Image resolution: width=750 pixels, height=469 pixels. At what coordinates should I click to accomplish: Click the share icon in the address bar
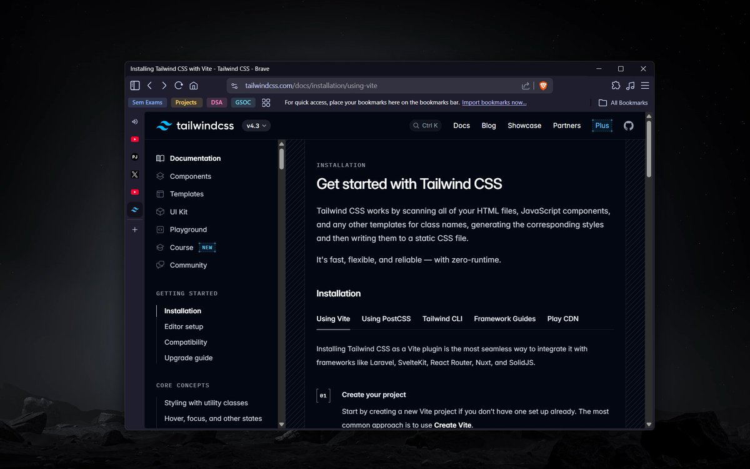(526, 86)
